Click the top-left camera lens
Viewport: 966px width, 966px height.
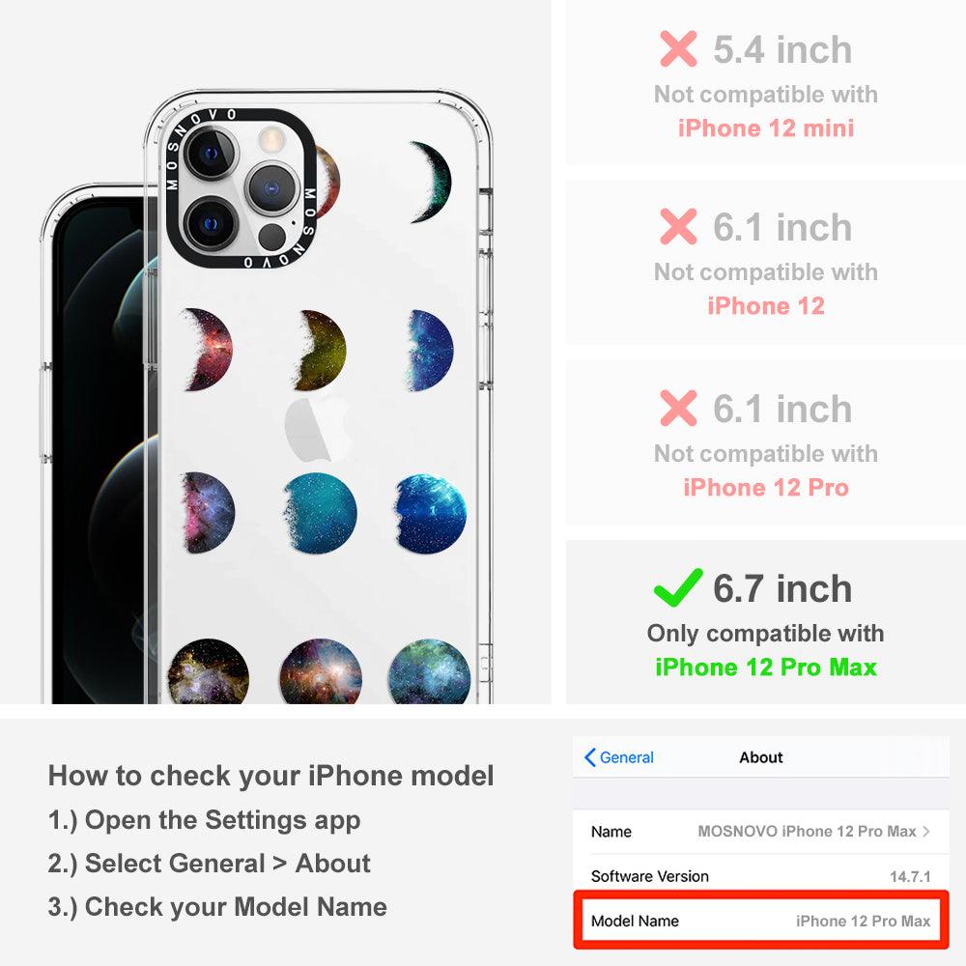pos(211,154)
